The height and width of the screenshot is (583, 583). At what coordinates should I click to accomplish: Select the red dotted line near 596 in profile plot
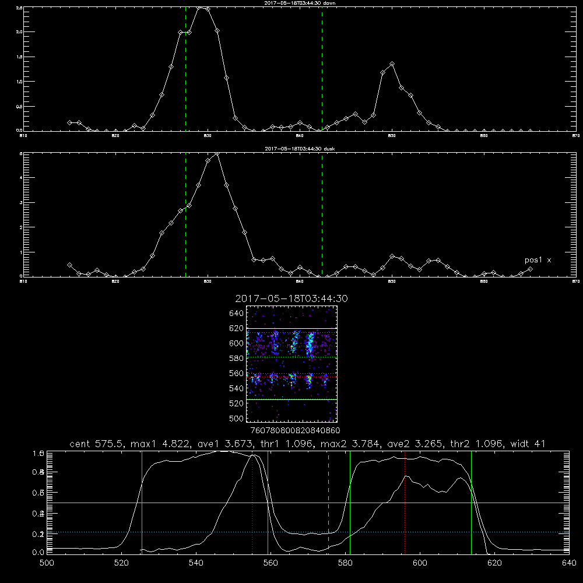[405, 502]
